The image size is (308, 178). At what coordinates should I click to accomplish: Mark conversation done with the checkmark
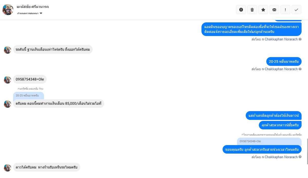(296, 10)
